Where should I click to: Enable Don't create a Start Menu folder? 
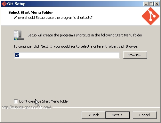pyautogui.click(x=16, y=101)
